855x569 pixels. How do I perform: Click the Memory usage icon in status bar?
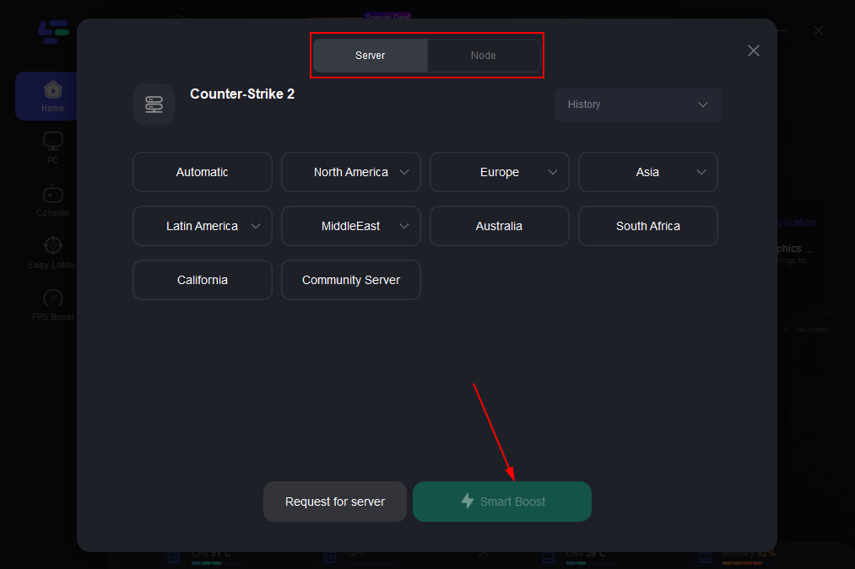click(705, 557)
